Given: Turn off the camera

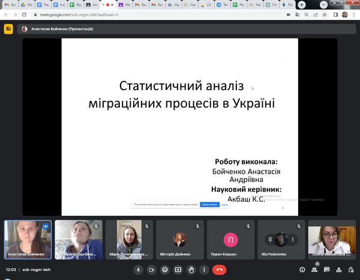Looking at the screenshot, I should [151, 270].
